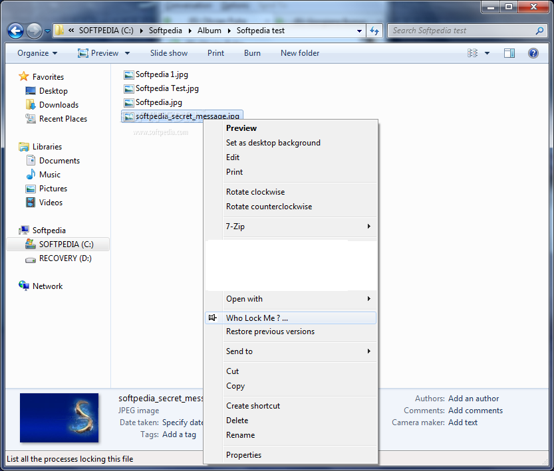Choose Create shortcut

pyautogui.click(x=253, y=406)
